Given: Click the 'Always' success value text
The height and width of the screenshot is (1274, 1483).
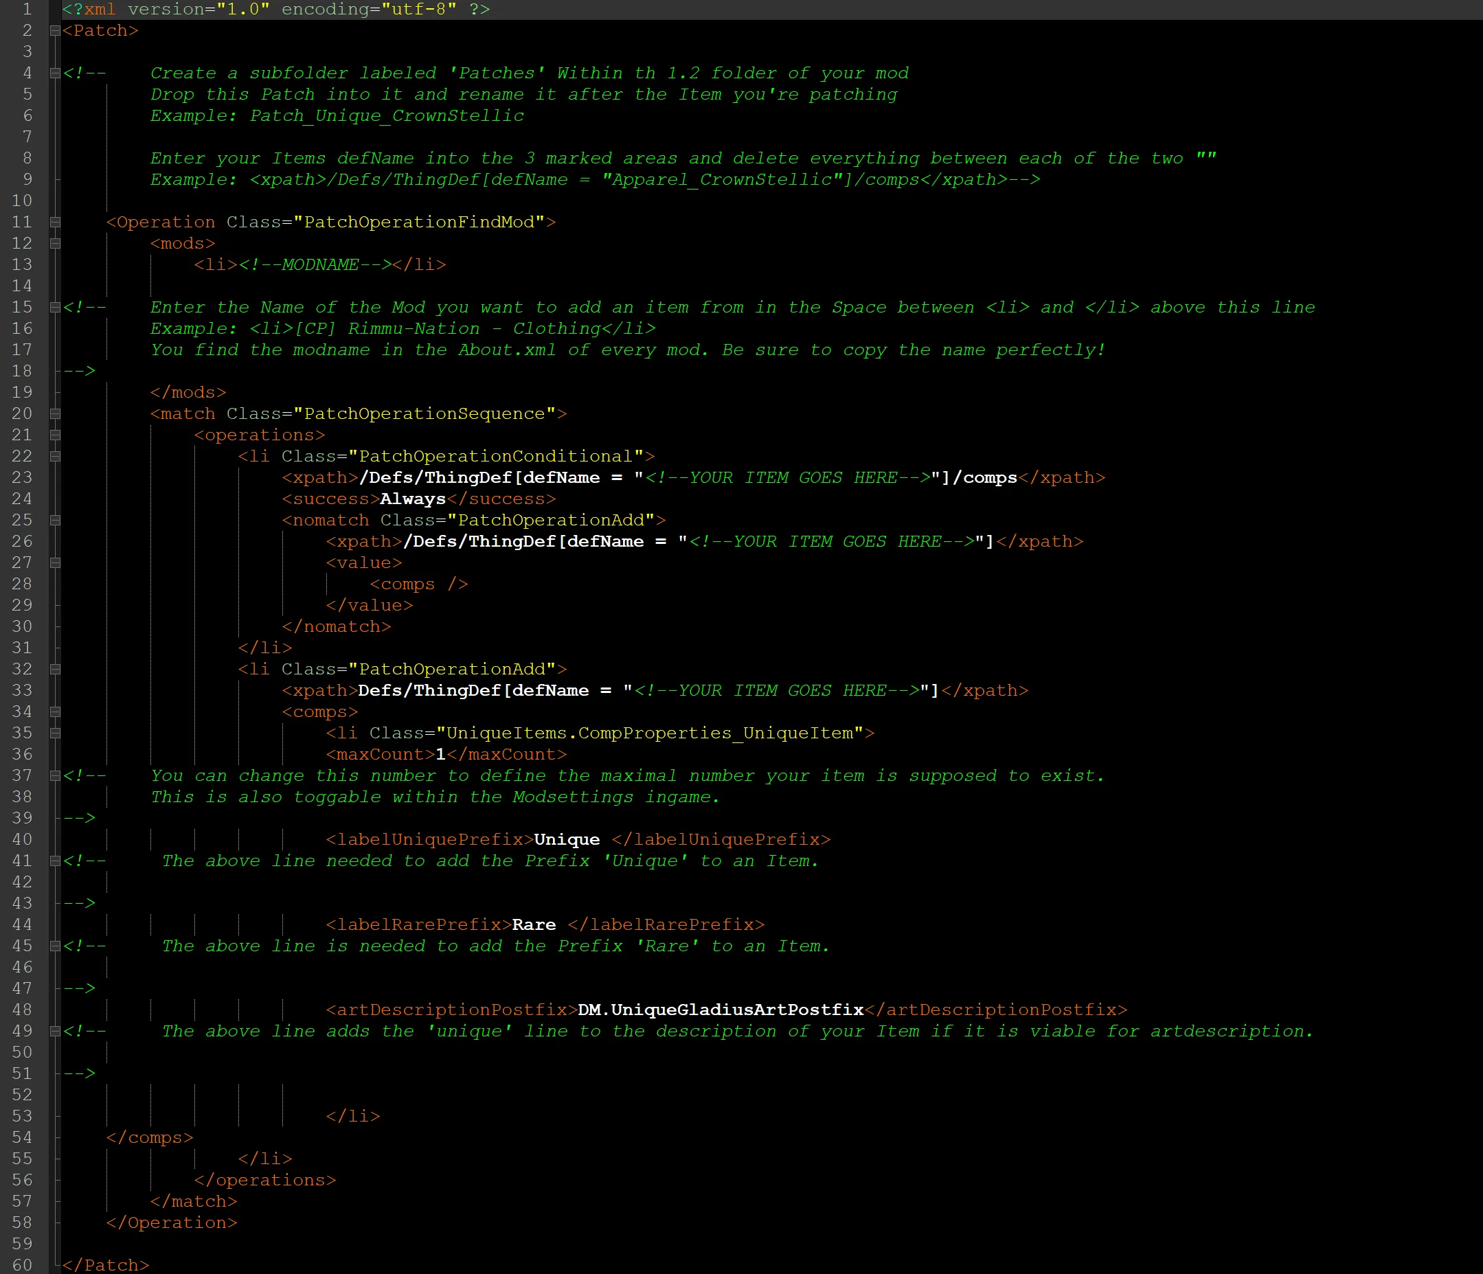Looking at the screenshot, I should point(412,499).
